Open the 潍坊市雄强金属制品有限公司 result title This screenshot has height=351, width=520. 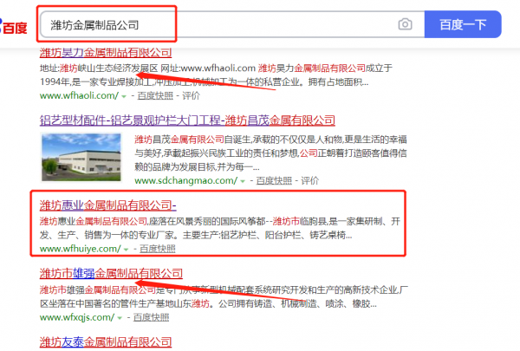pos(111,273)
